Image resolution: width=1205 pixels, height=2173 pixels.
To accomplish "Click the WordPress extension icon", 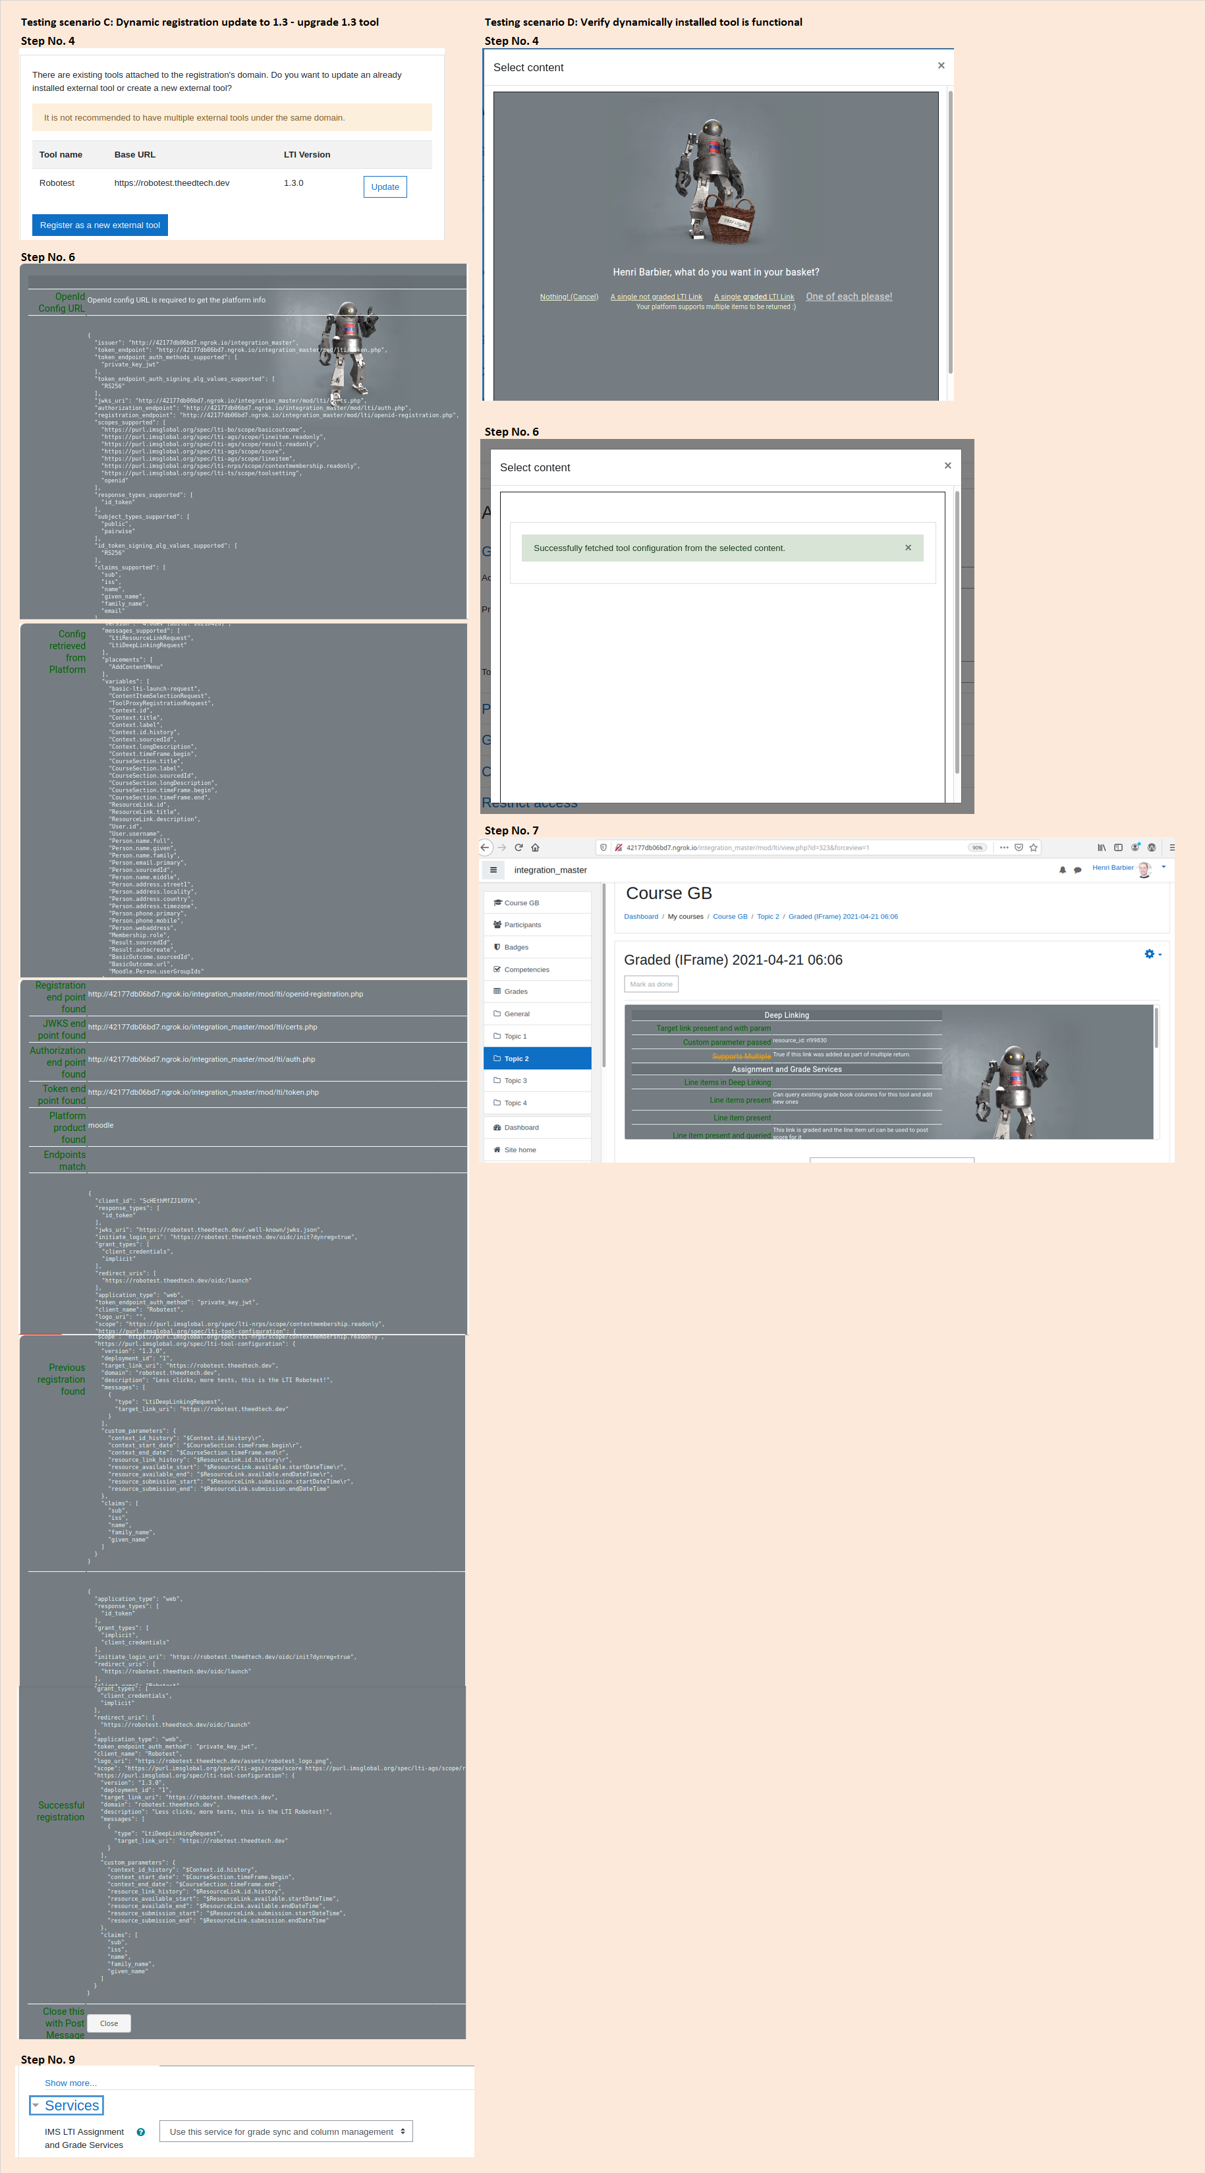I will [1152, 848].
